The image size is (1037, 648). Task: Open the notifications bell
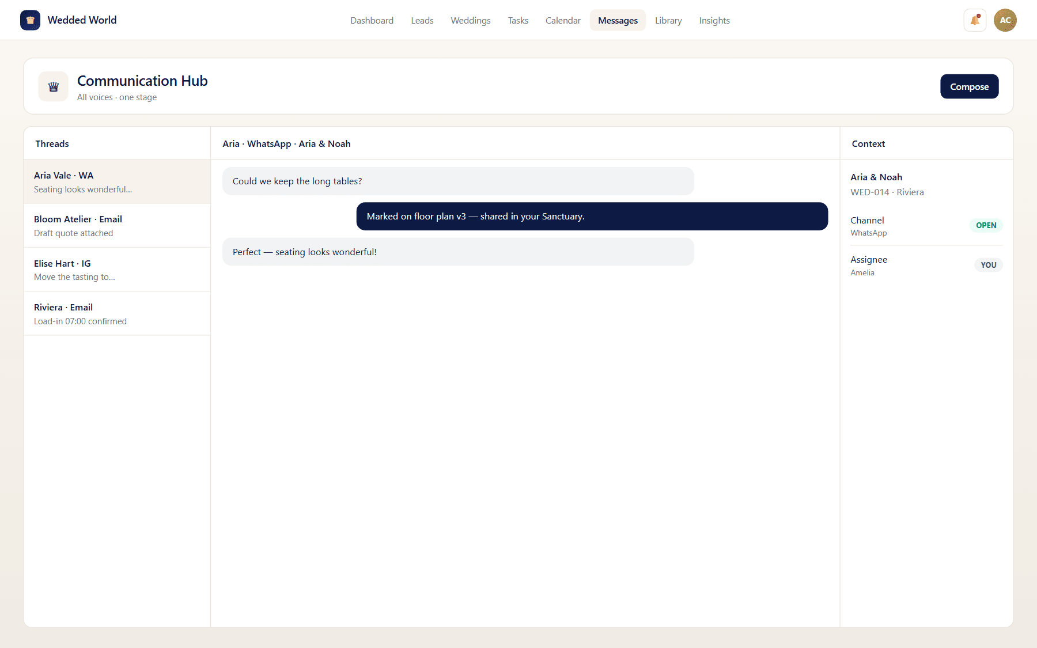click(x=975, y=20)
